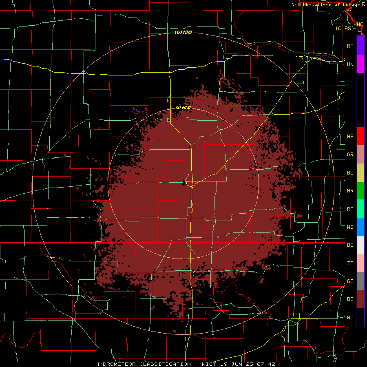The image size is (367, 367).
Task: Click the HR legend label
Action: [350, 191]
